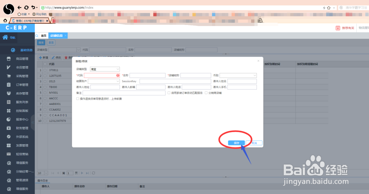Click the 分销经营 gear icon
Viewport: 369px width, 194px height.
9,172
